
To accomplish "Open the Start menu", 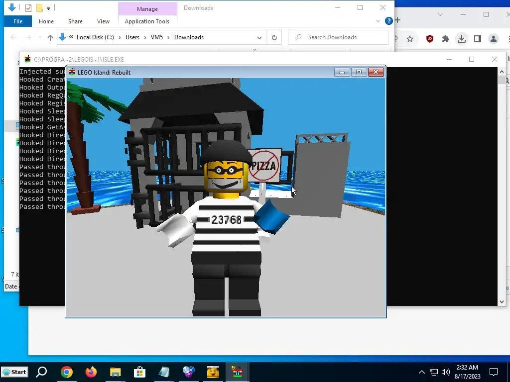I will 14,372.
